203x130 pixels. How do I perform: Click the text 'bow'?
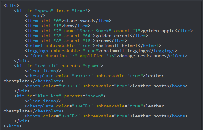pyautogui.click(x=68, y=26)
